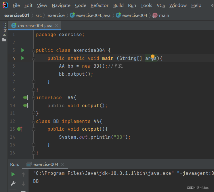This screenshot has width=214, height=192.
Task: Click the main method breadcrumb
Action: pos(164,15)
